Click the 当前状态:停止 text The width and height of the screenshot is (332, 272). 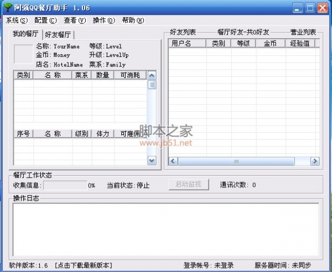click(x=128, y=185)
